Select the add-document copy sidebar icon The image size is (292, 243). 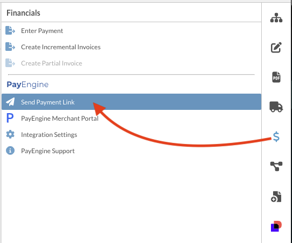click(x=276, y=196)
